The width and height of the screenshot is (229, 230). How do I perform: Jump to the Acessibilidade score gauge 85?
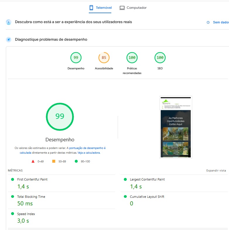(x=104, y=58)
